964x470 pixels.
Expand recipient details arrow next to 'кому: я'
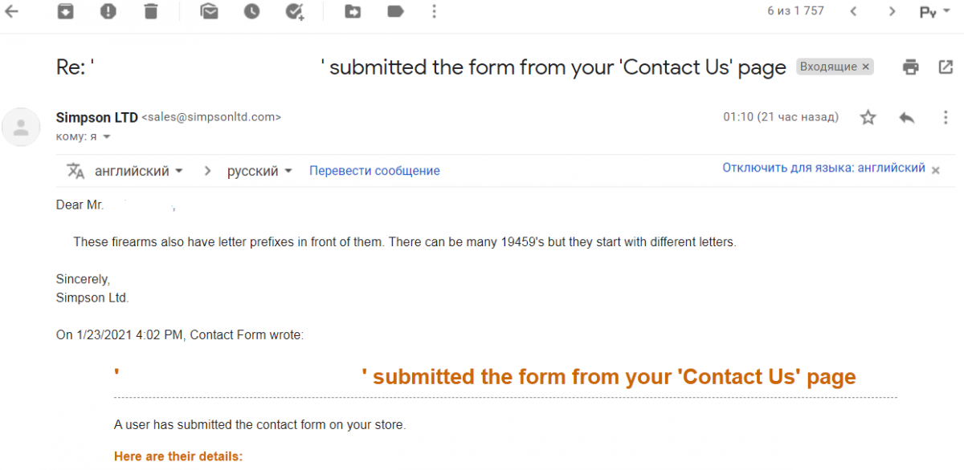tap(107, 137)
